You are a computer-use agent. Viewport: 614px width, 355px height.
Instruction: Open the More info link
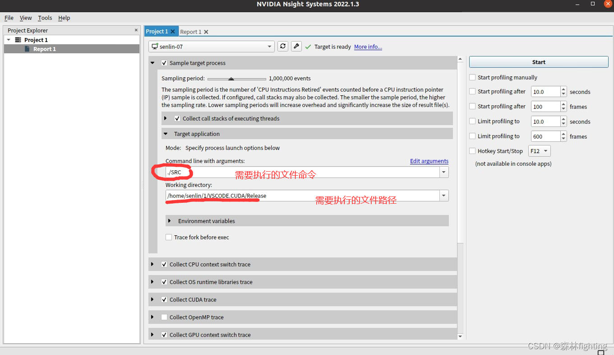pyautogui.click(x=368, y=47)
